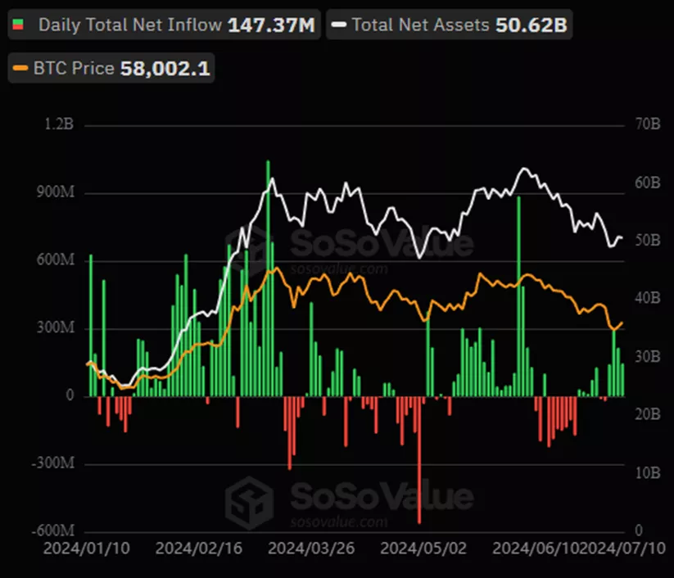The height and width of the screenshot is (578, 674).
Task: Click the 58,002.1 BTC price value
Action: (165, 69)
